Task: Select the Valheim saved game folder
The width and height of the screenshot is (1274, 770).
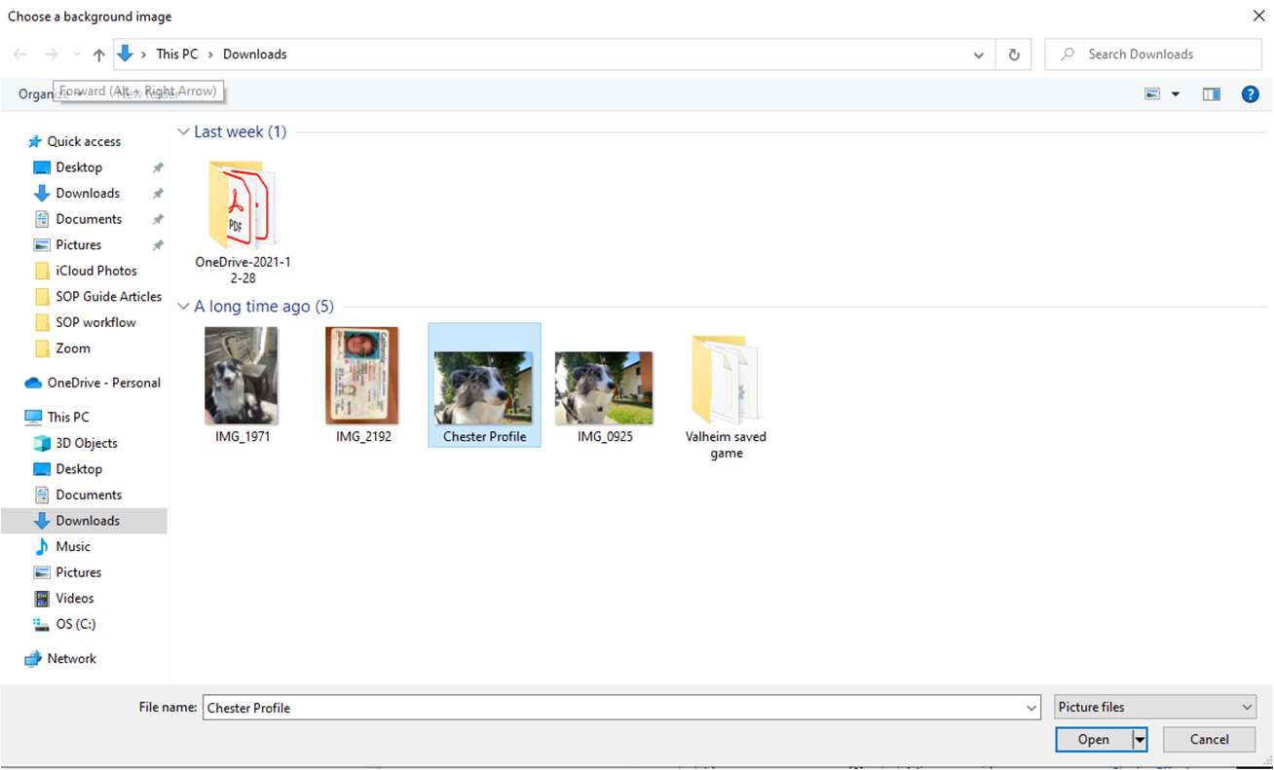Action: coord(727,396)
